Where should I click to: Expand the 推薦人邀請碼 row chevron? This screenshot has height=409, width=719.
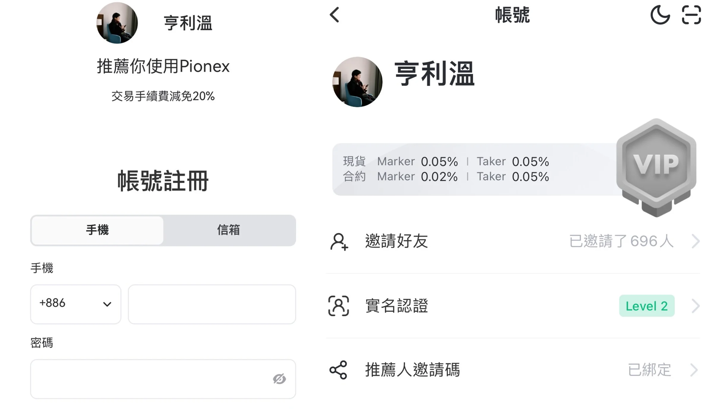694,370
